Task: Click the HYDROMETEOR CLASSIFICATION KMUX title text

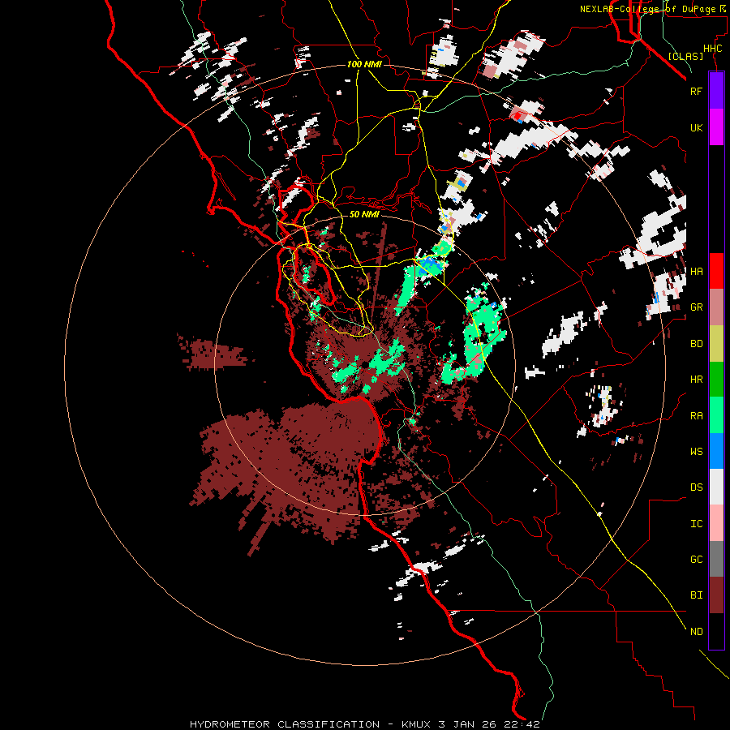Action: [364, 724]
